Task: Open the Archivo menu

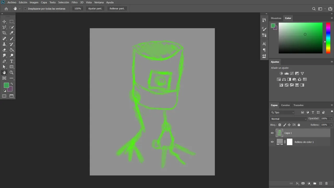Action: pyautogui.click(x=12, y=2)
